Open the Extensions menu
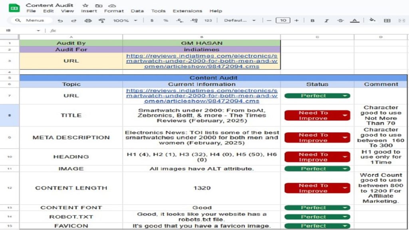 pyautogui.click(x=187, y=11)
